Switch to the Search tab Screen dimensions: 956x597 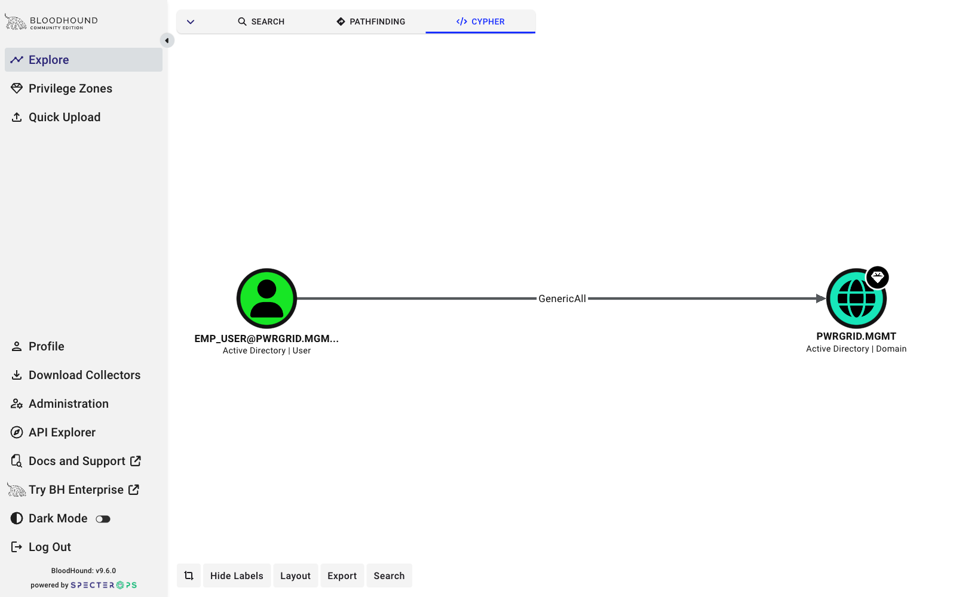tap(261, 21)
